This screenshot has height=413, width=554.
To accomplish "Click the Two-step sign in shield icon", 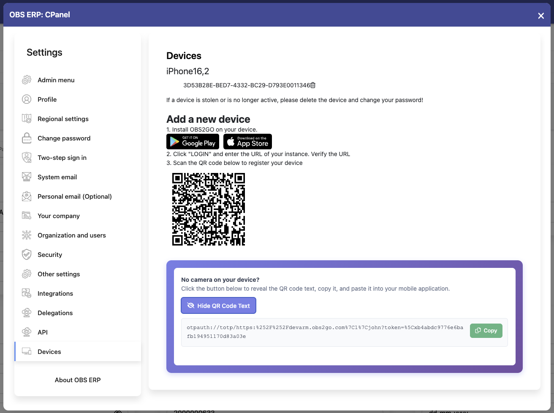I will click(27, 157).
